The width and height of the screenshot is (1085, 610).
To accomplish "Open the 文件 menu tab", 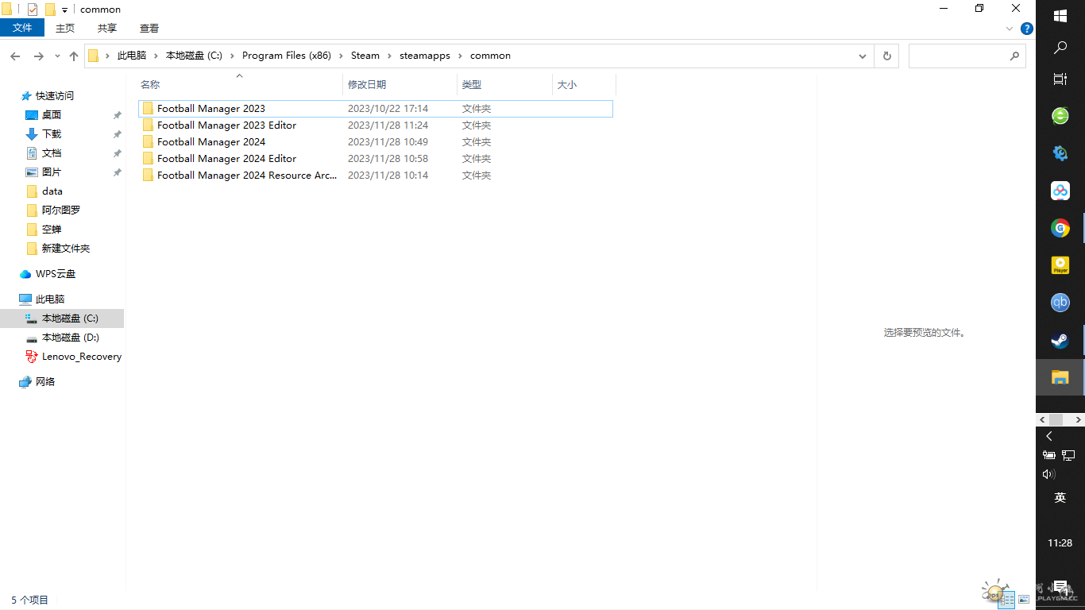I will coord(22,28).
